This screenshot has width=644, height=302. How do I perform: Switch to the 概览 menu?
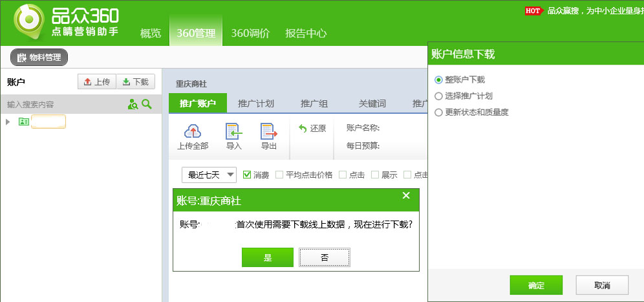(x=151, y=33)
